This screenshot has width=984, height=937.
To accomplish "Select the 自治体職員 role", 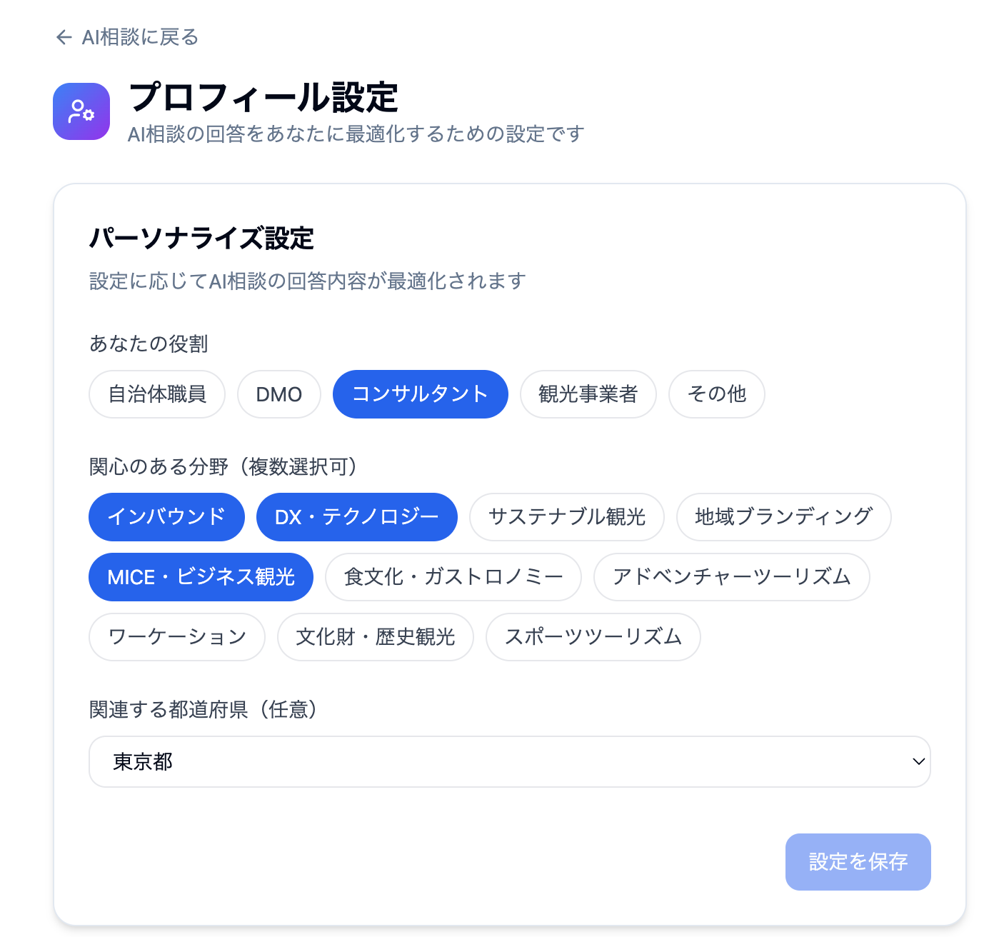I will (157, 394).
